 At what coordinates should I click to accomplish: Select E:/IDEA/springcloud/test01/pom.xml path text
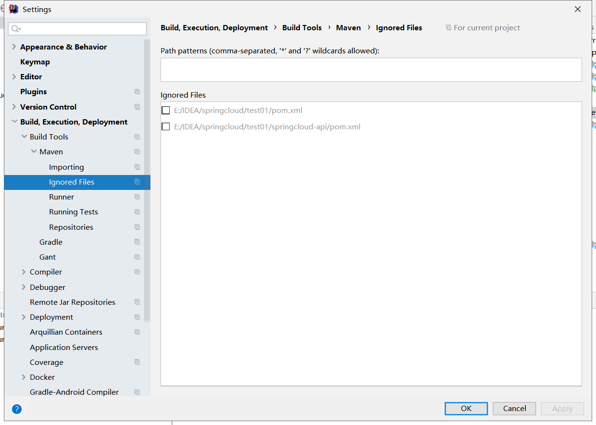[x=238, y=111]
